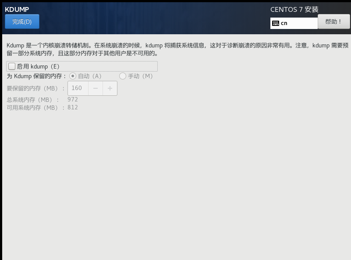Click the 为 Kdump 保留的内存 label
The image size is (351, 260).
click(x=36, y=76)
